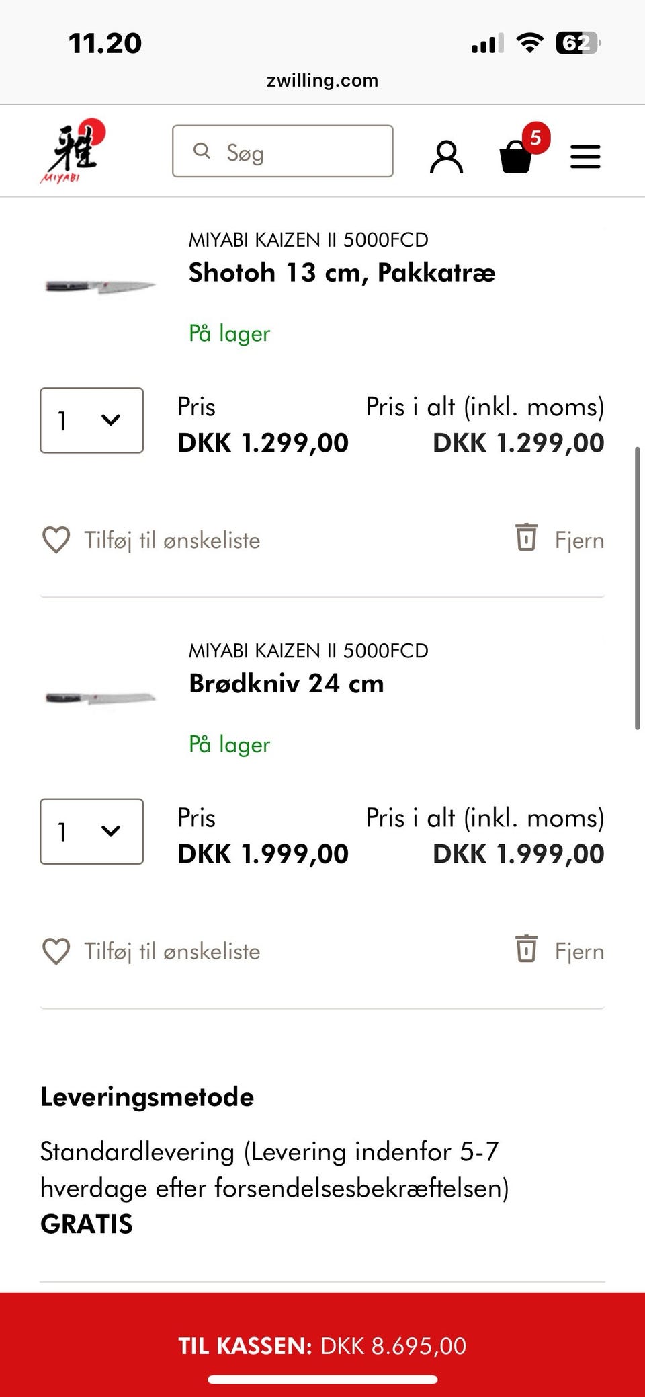Click heart icon for Brødkniv wishlist
Screen dimensions: 645x1397
pos(56,951)
